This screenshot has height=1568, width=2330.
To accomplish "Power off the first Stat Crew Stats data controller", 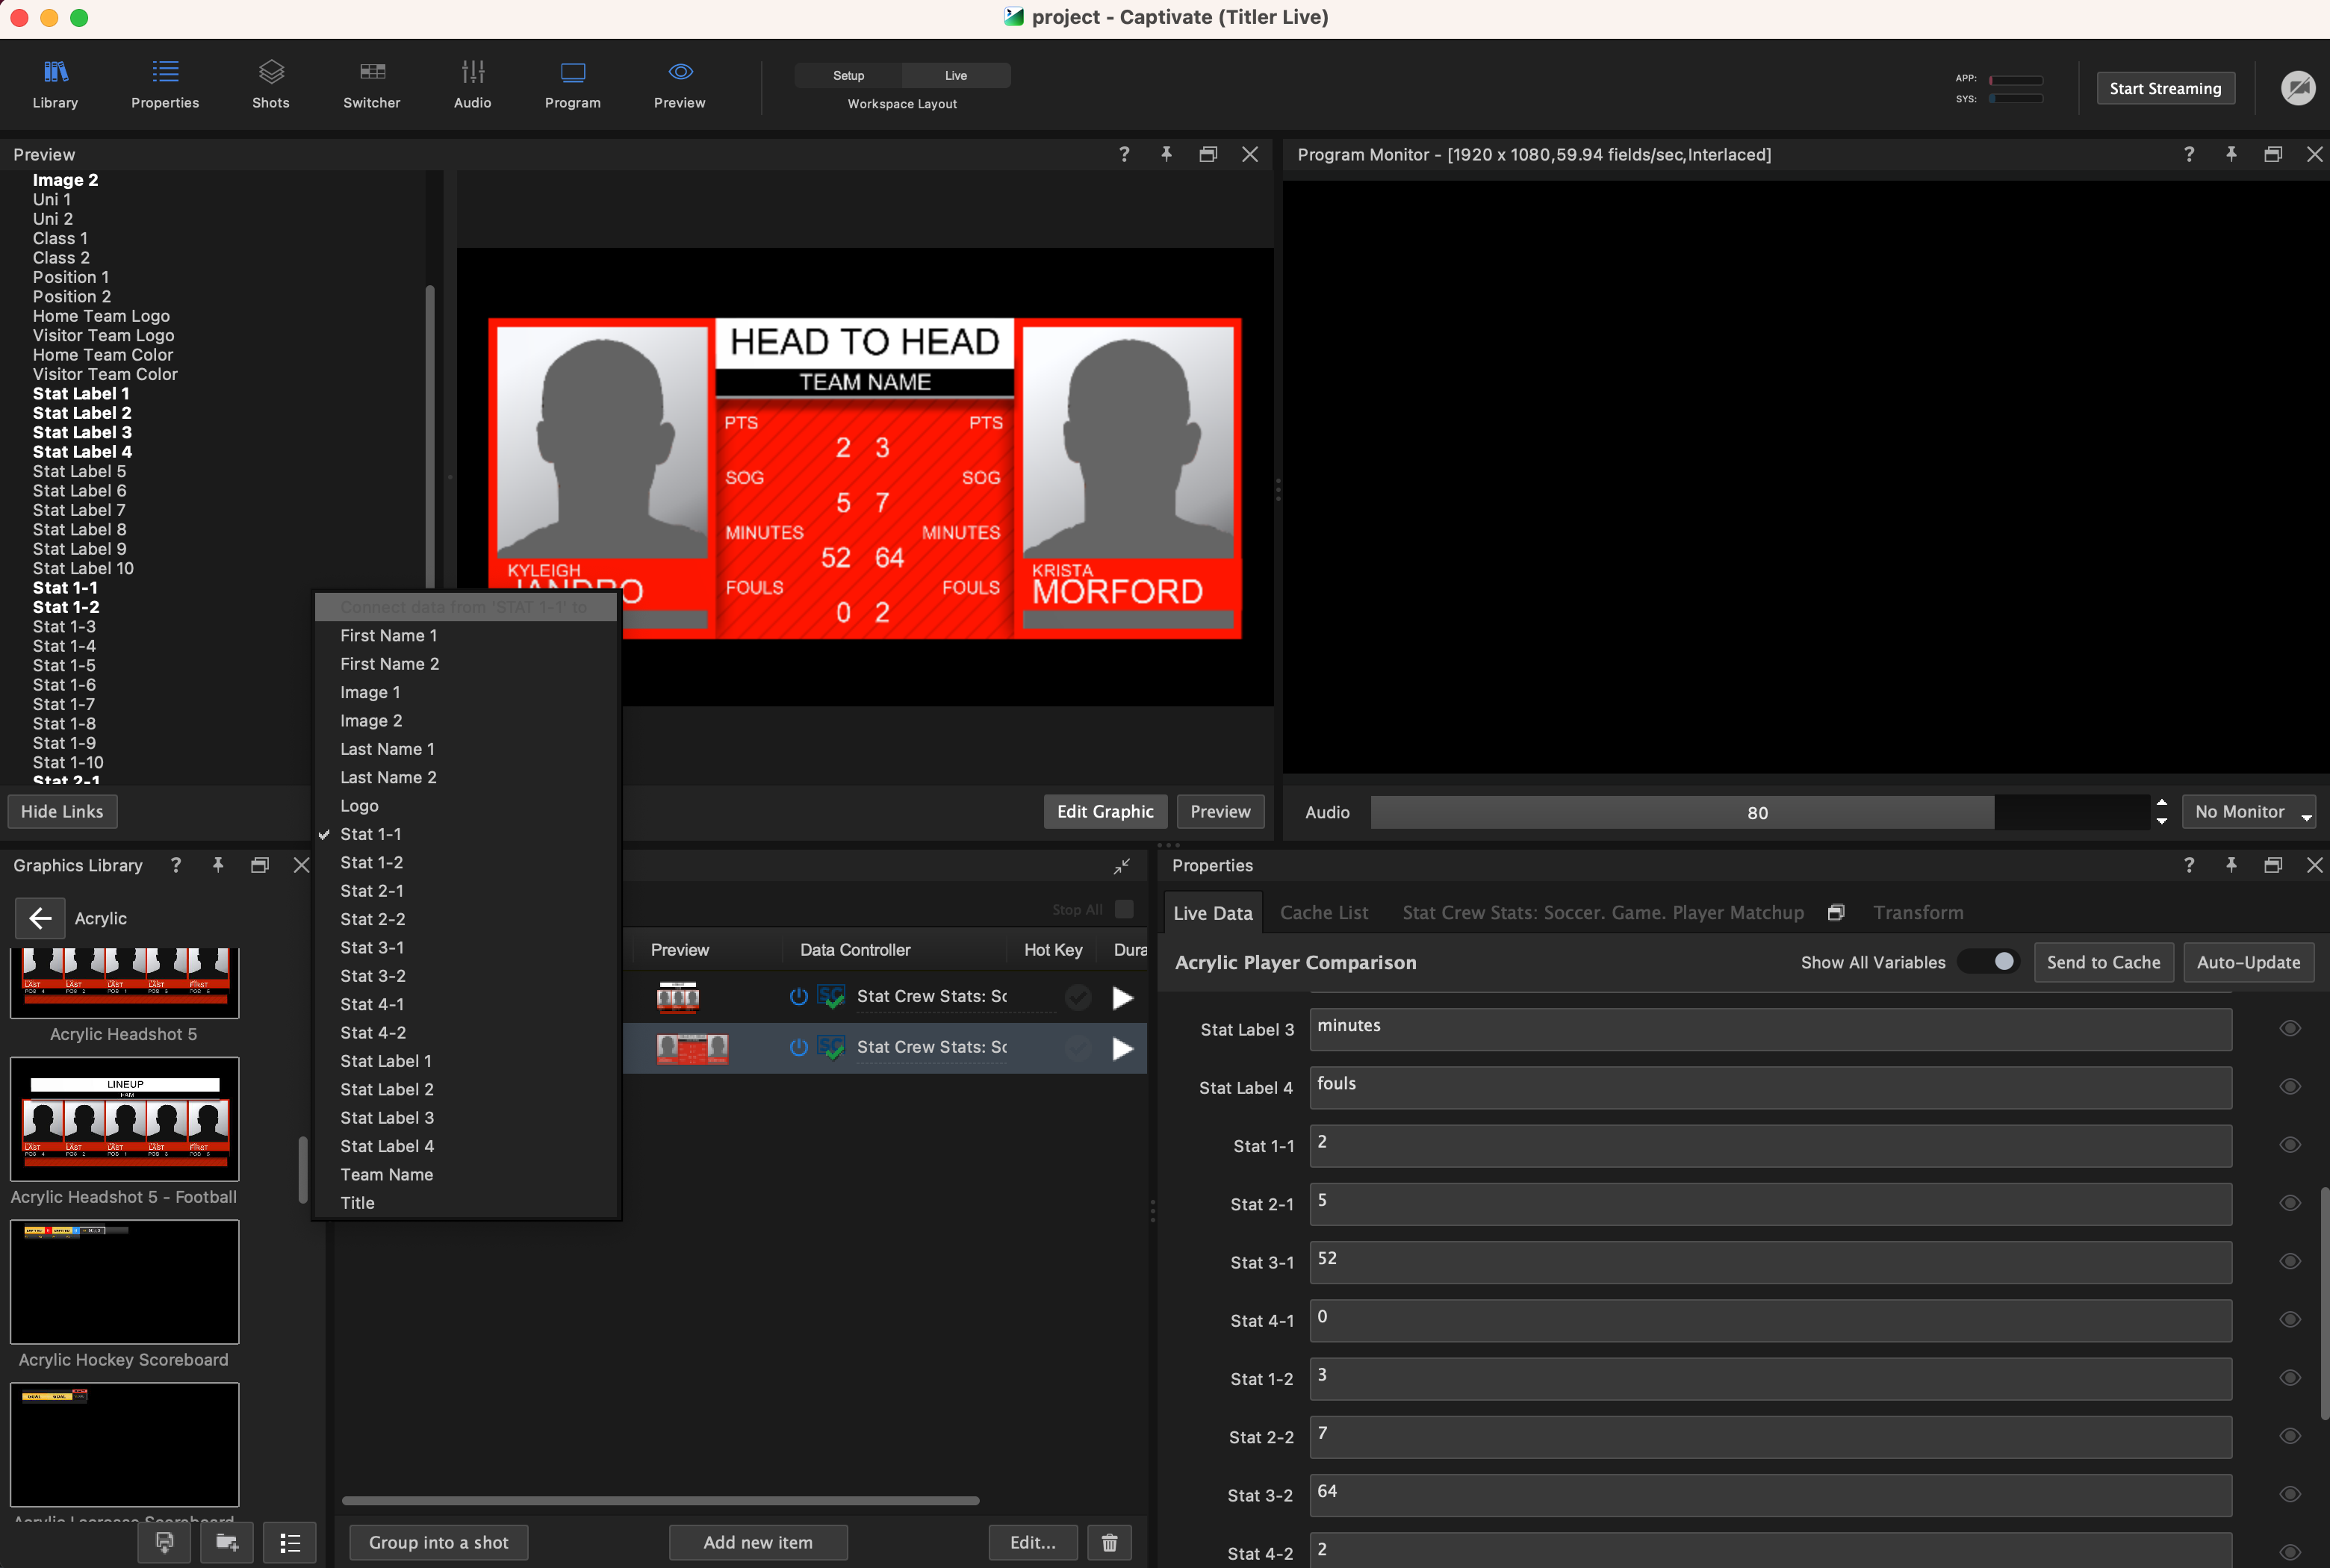I will tap(798, 996).
